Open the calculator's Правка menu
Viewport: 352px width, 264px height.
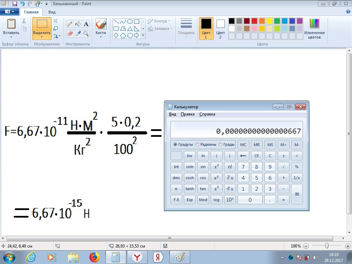coord(187,114)
